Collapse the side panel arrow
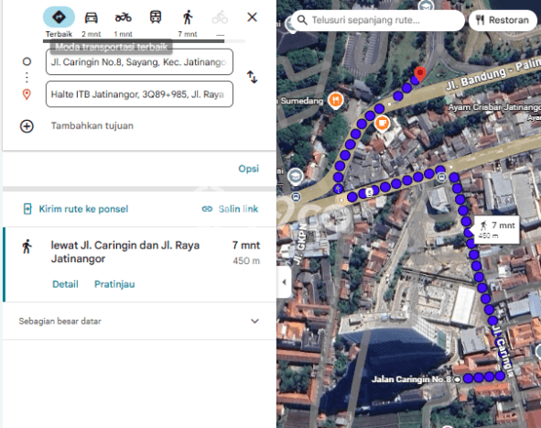This screenshot has height=428, width=541. click(x=284, y=282)
